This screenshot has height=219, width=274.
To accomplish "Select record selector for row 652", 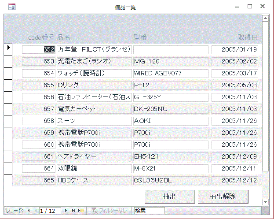I will pos(8,49).
